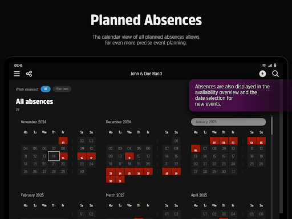292x219 pixels.
Task: Open the hamburger menu
Action: tap(17, 74)
